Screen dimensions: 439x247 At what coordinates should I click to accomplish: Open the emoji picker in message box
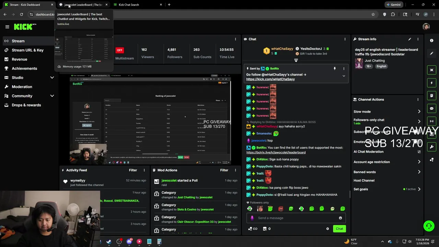pos(340,218)
